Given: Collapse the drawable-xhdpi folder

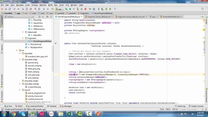Looking at the screenshot, I should coord(20,59).
